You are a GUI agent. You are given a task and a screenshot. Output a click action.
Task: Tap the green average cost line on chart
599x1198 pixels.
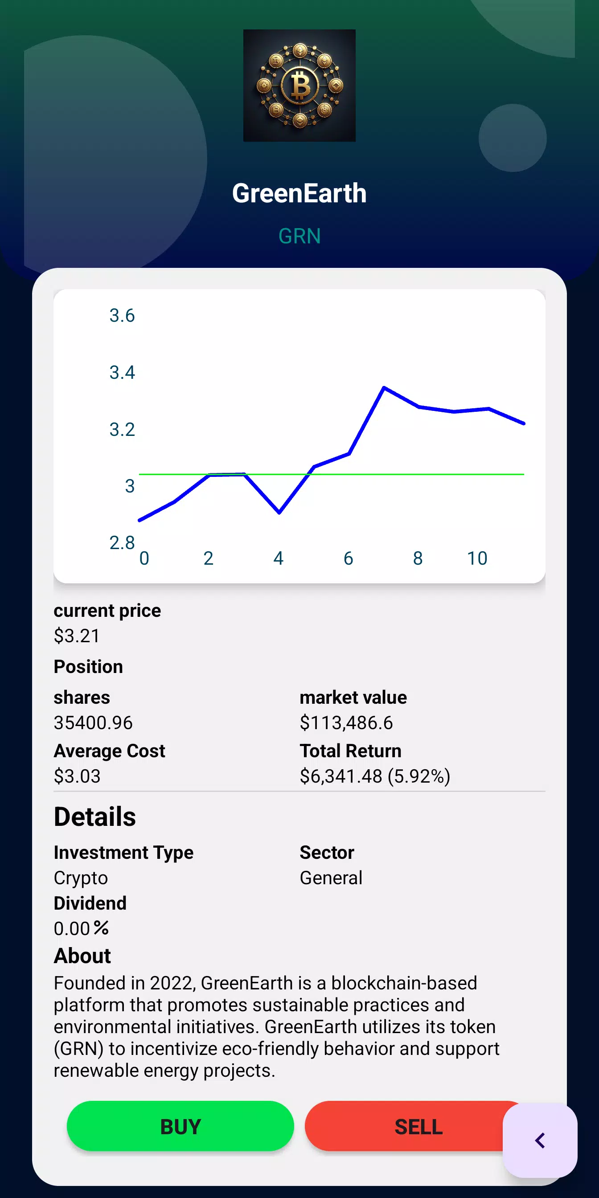[418, 474]
